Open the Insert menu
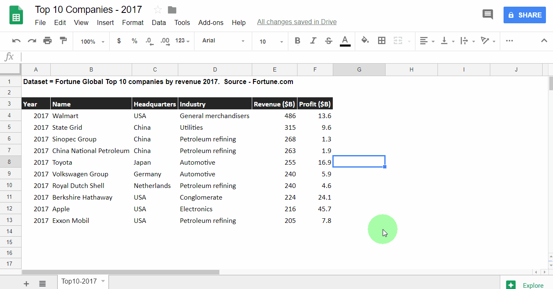Viewport: 553px width, 289px height. (105, 22)
